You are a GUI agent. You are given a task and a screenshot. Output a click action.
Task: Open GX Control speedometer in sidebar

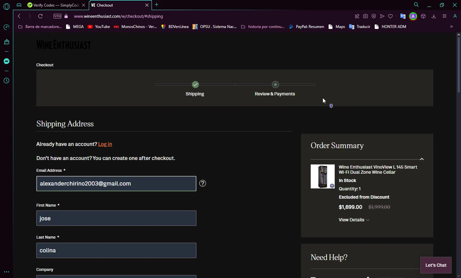pos(6,27)
